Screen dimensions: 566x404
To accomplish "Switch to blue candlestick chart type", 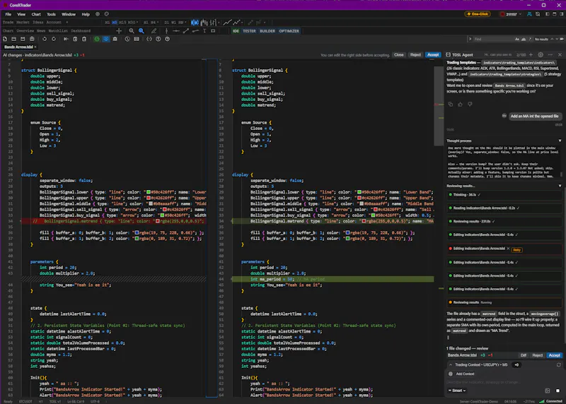I will [195, 23].
